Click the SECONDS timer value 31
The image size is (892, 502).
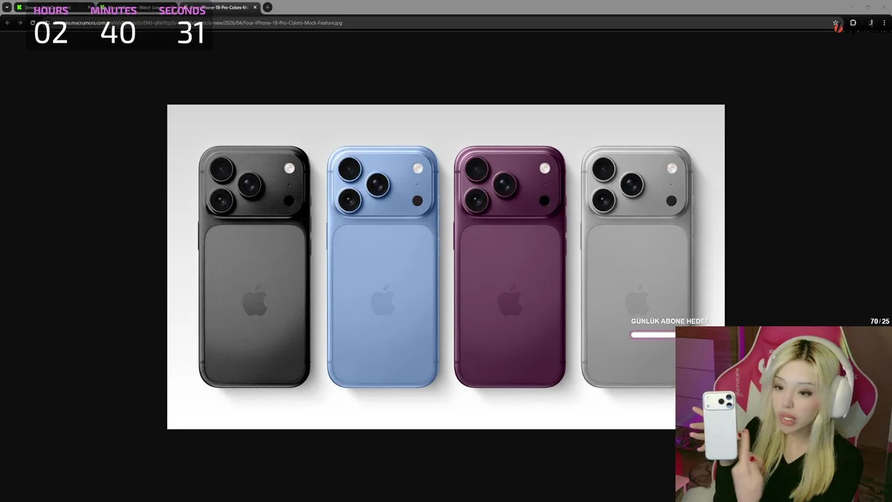pos(191,33)
